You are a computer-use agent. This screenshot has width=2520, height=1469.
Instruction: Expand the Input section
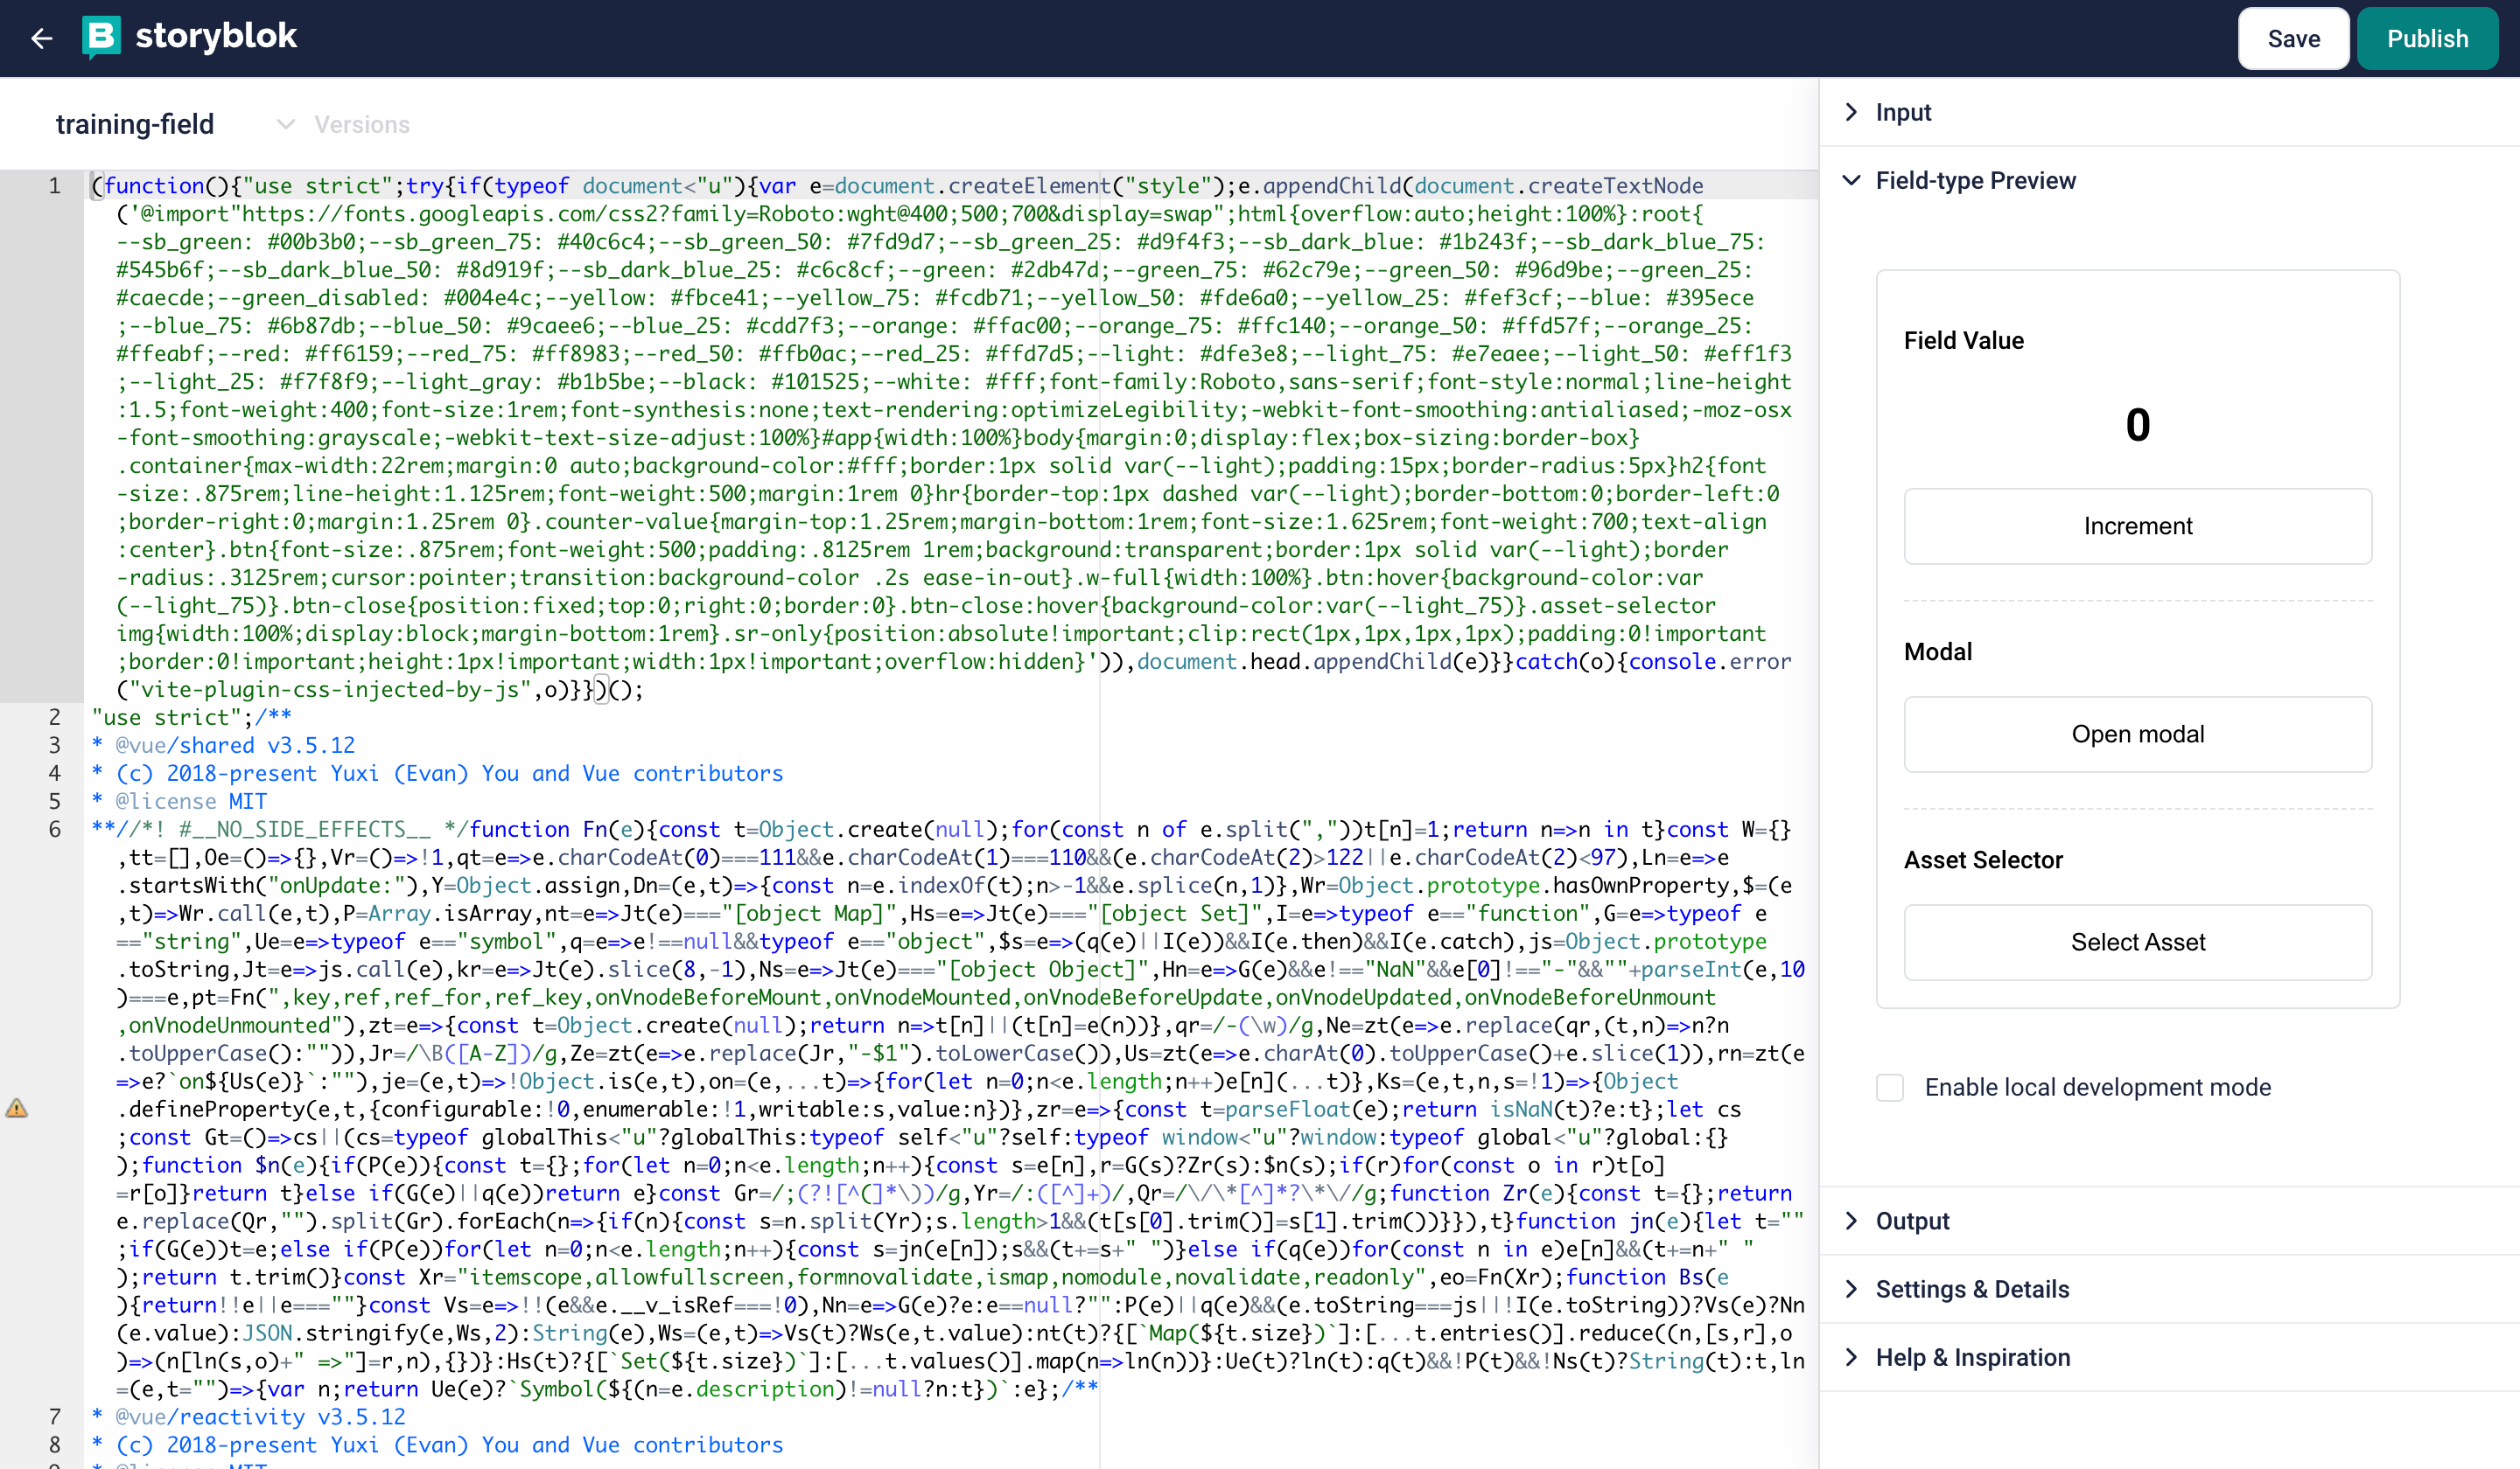click(x=1902, y=112)
